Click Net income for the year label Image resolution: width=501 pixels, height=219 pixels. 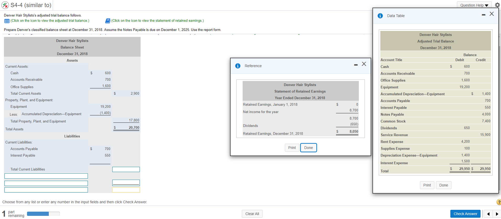(x=261, y=112)
